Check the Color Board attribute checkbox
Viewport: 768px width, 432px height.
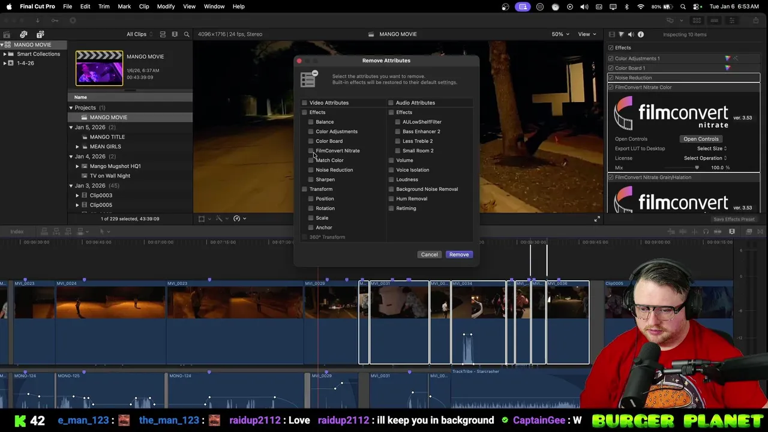tap(311, 141)
